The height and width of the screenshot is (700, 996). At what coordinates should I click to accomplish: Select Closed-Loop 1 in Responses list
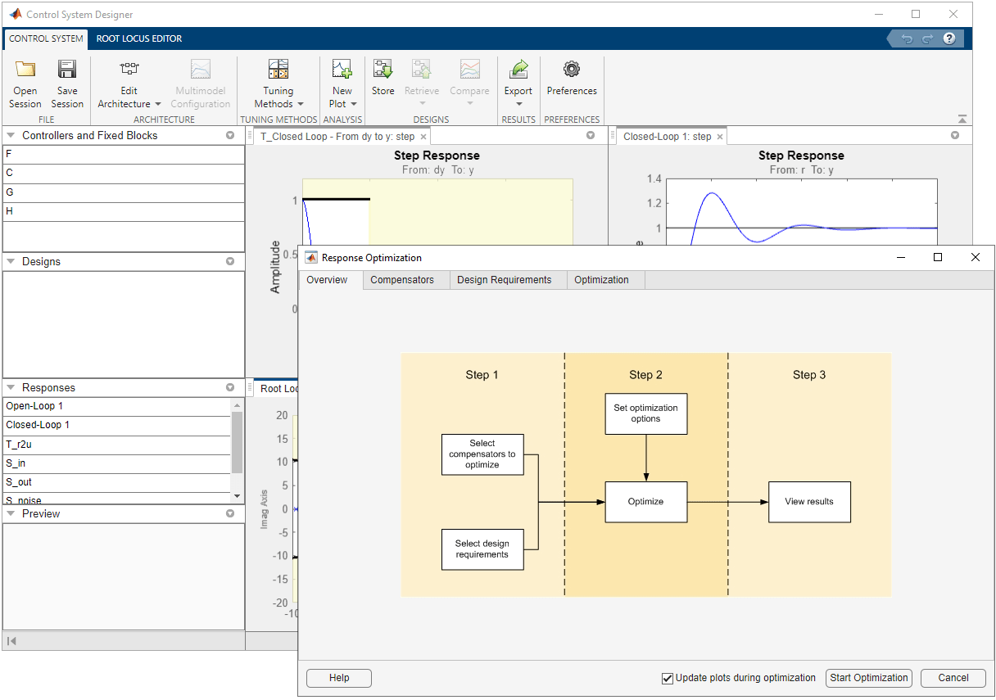tap(38, 425)
